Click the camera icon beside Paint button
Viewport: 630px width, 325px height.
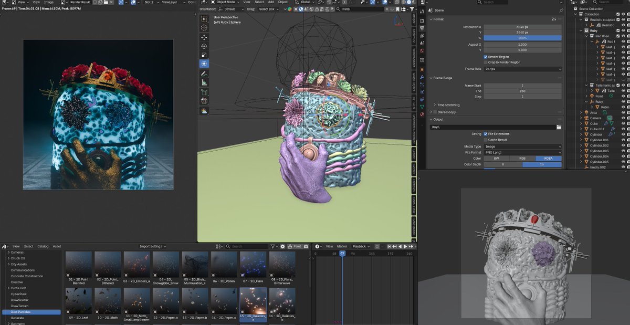tap(306, 246)
